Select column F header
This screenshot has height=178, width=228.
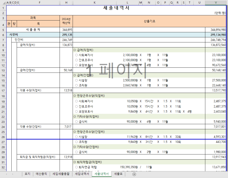(x=40, y=3)
